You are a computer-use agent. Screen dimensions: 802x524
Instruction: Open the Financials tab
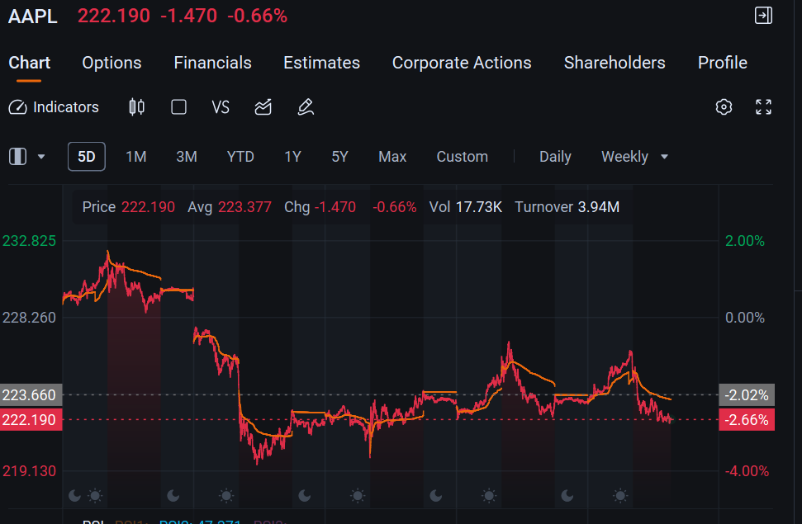click(212, 63)
